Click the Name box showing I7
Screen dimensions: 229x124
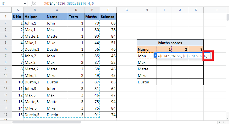click(11, 4)
